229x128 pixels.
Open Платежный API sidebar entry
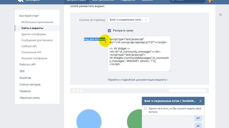point(31,52)
